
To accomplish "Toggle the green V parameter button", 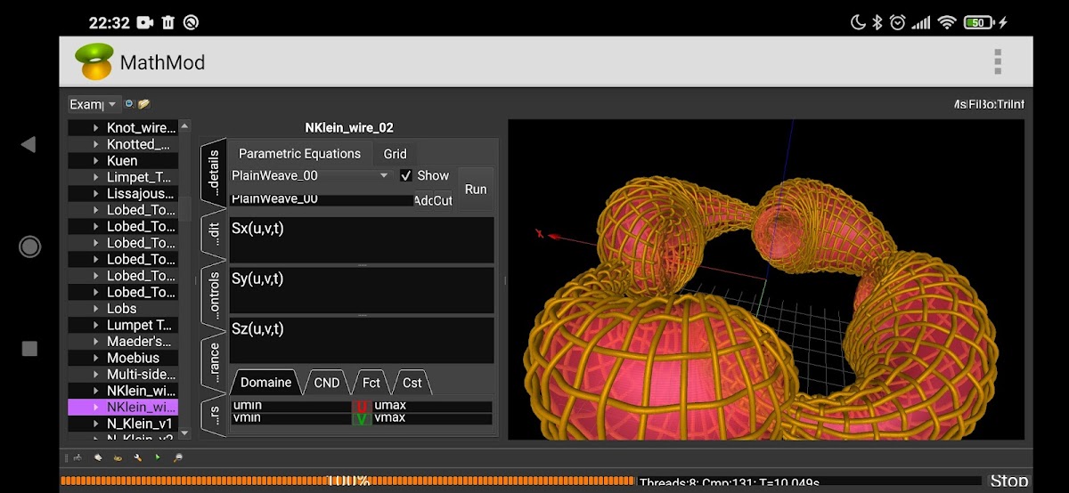I will 362,418.
